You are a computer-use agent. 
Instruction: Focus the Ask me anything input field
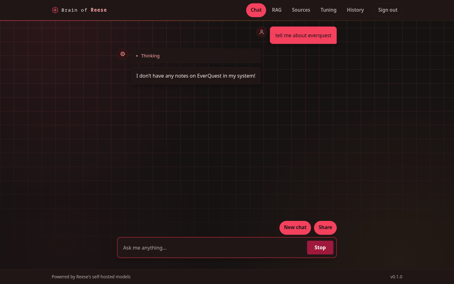pyautogui.click(x=212, y=248)
